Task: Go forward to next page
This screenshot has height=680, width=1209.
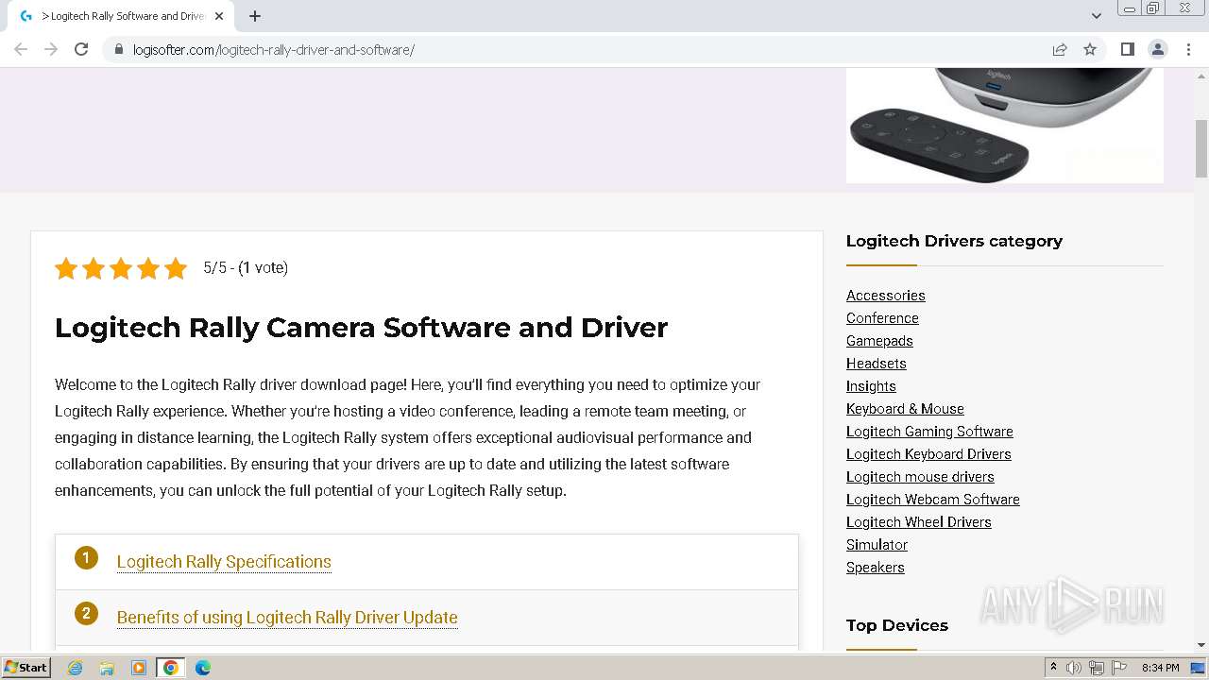Action: click(x=51, y=49)
